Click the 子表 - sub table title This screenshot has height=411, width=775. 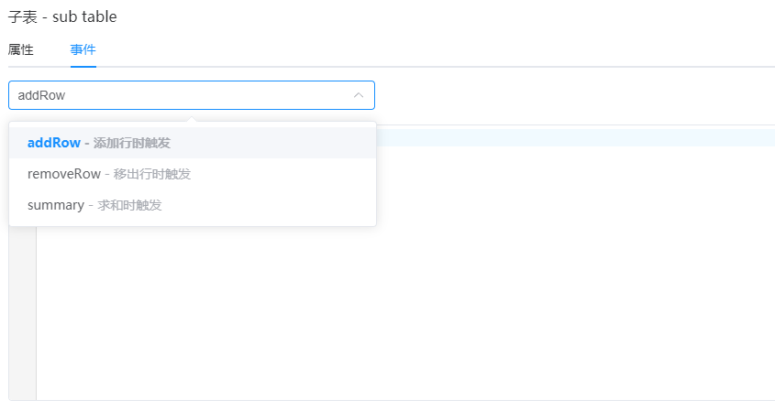coord(62,16)
